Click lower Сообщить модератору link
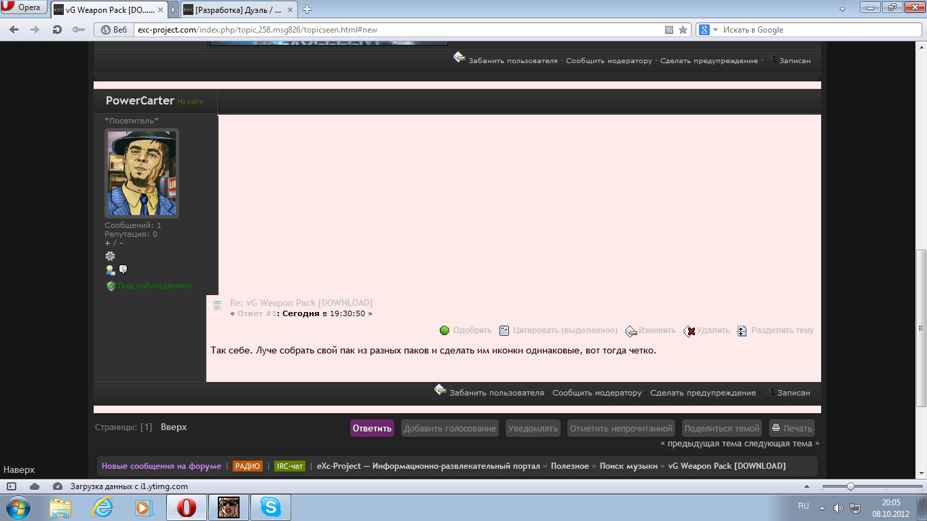This screenshot has height=521, width=927. [x=597, y=393]
